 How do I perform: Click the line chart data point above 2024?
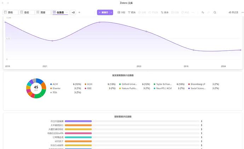tap(240, 50)
